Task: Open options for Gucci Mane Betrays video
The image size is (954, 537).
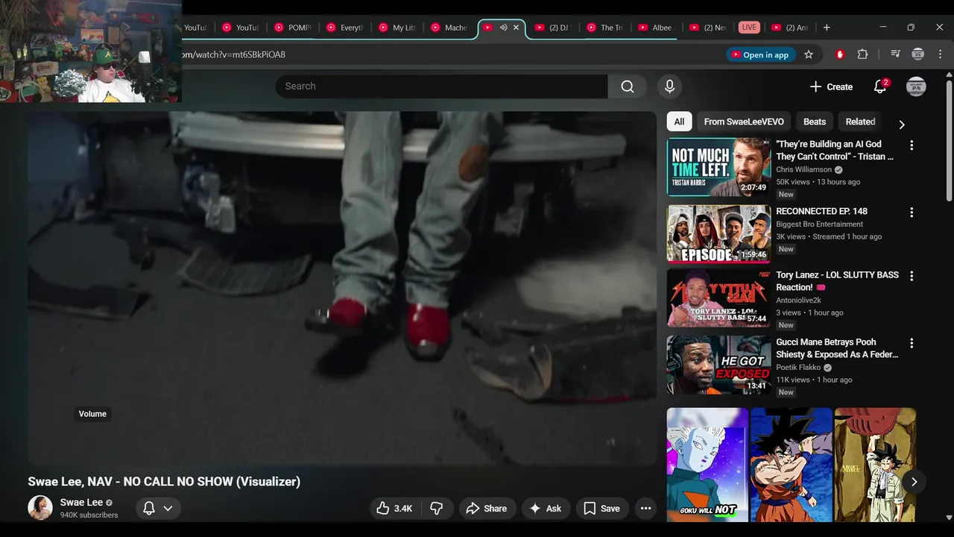Action: [912, 343]
